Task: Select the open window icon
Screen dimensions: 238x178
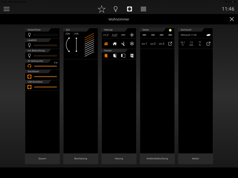Action: (123, 56)
